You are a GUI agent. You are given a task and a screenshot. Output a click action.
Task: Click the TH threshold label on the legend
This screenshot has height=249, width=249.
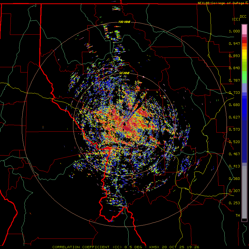(x=238, y=215)
